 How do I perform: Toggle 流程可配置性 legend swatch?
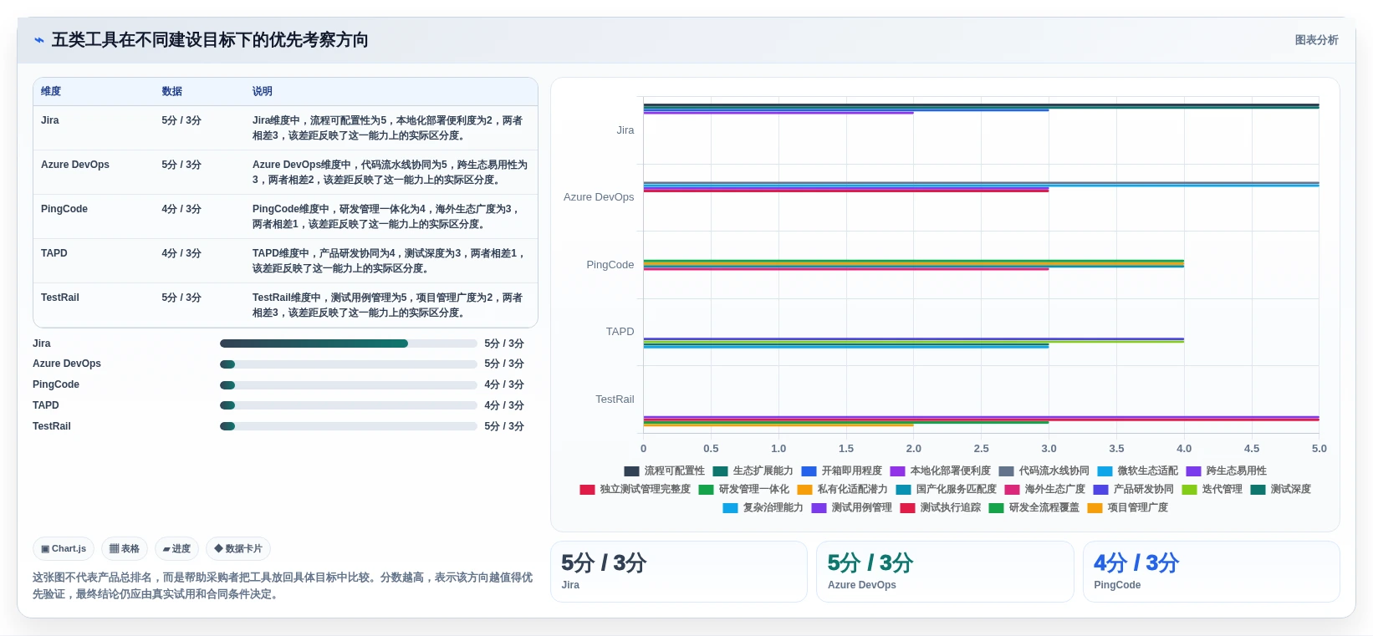pyautogui.click(x=631, y=471)
